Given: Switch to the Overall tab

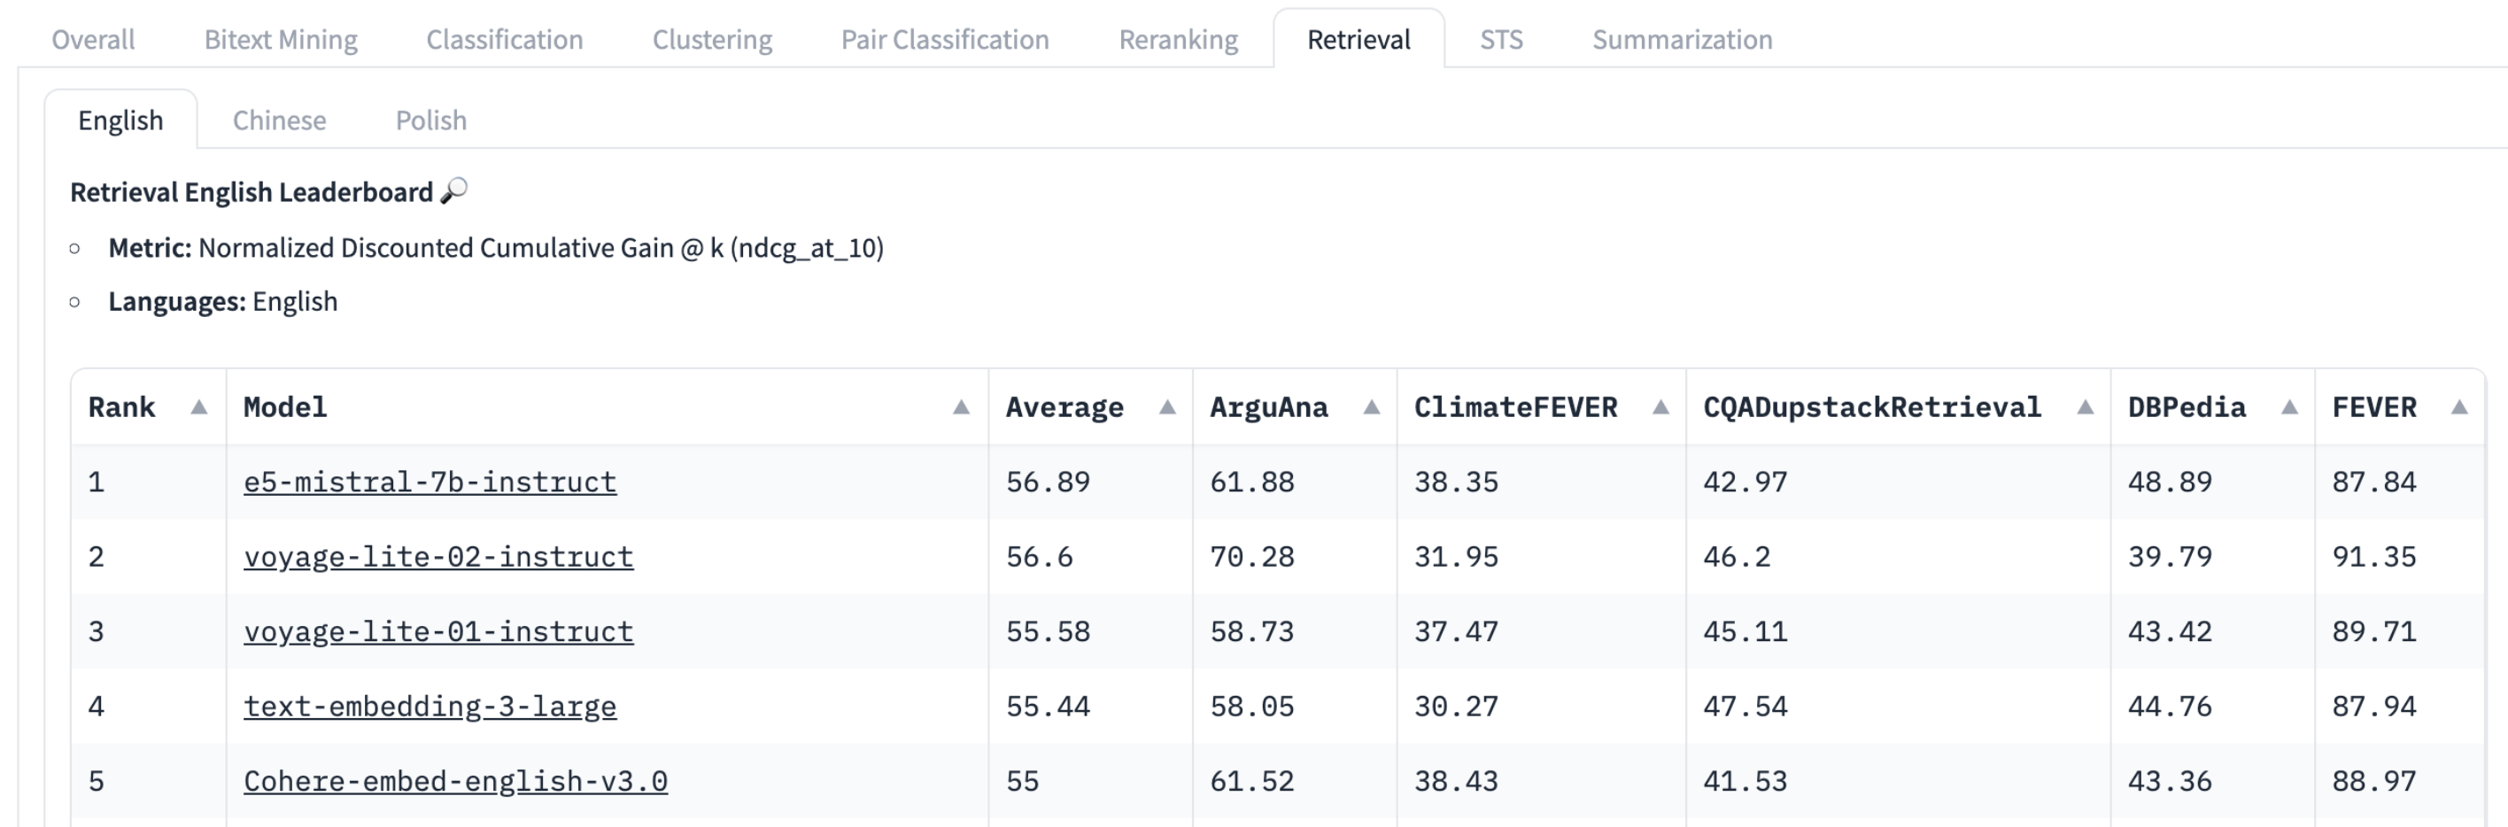Looking at the screenshot, I should [x=94, y=40].
